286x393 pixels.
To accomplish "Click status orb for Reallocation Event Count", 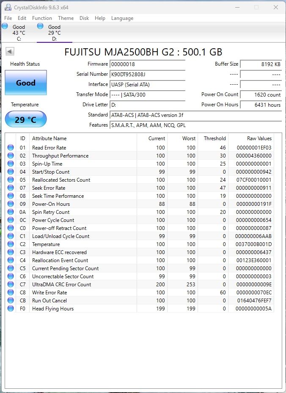I will pyautogui.click(x=11, y=260).
